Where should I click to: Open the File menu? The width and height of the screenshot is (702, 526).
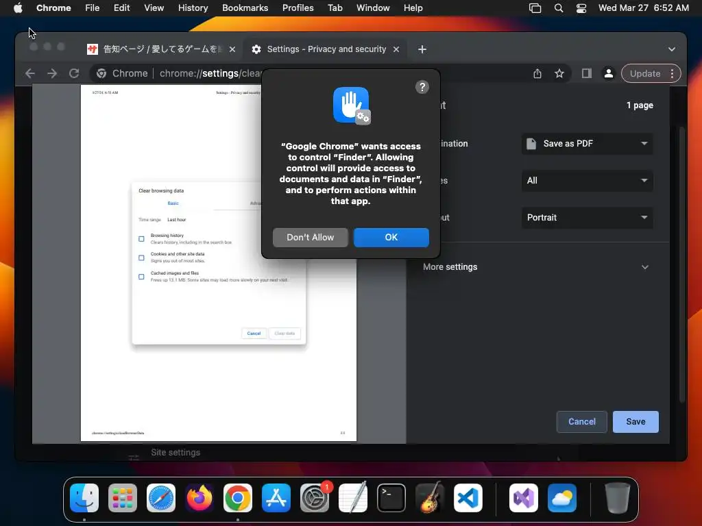[x=93, y=8]
